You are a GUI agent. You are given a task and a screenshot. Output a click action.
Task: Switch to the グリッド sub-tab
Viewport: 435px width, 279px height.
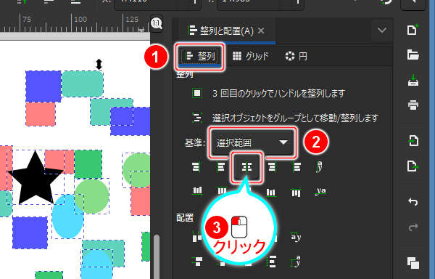coord(251,57)
